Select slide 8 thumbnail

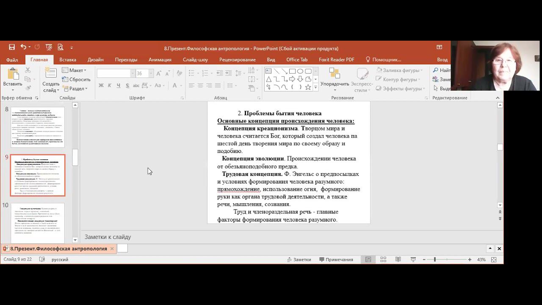coord(38,127)
